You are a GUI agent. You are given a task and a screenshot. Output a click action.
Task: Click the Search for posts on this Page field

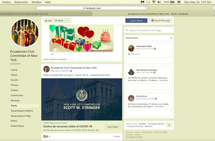click(x=149, y=30)
